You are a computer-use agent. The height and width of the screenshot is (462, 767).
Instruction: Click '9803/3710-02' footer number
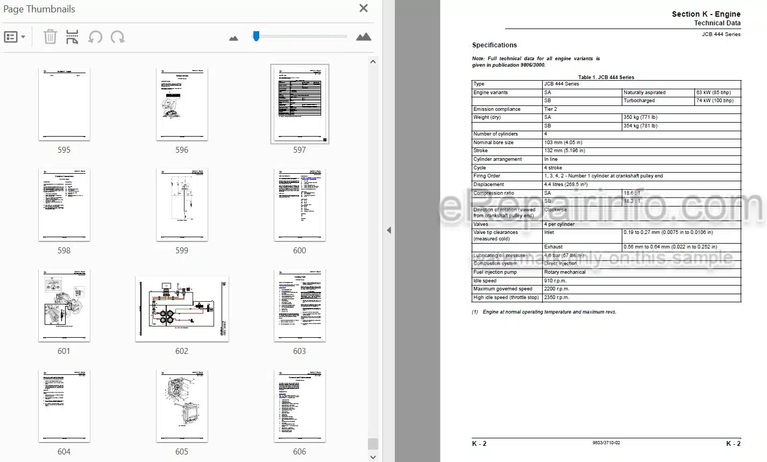tap(606, 443)
